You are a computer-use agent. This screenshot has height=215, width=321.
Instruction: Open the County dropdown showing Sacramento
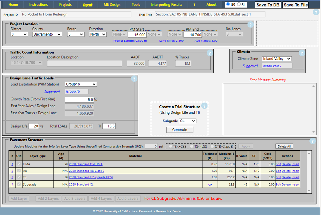coord(47,34)
